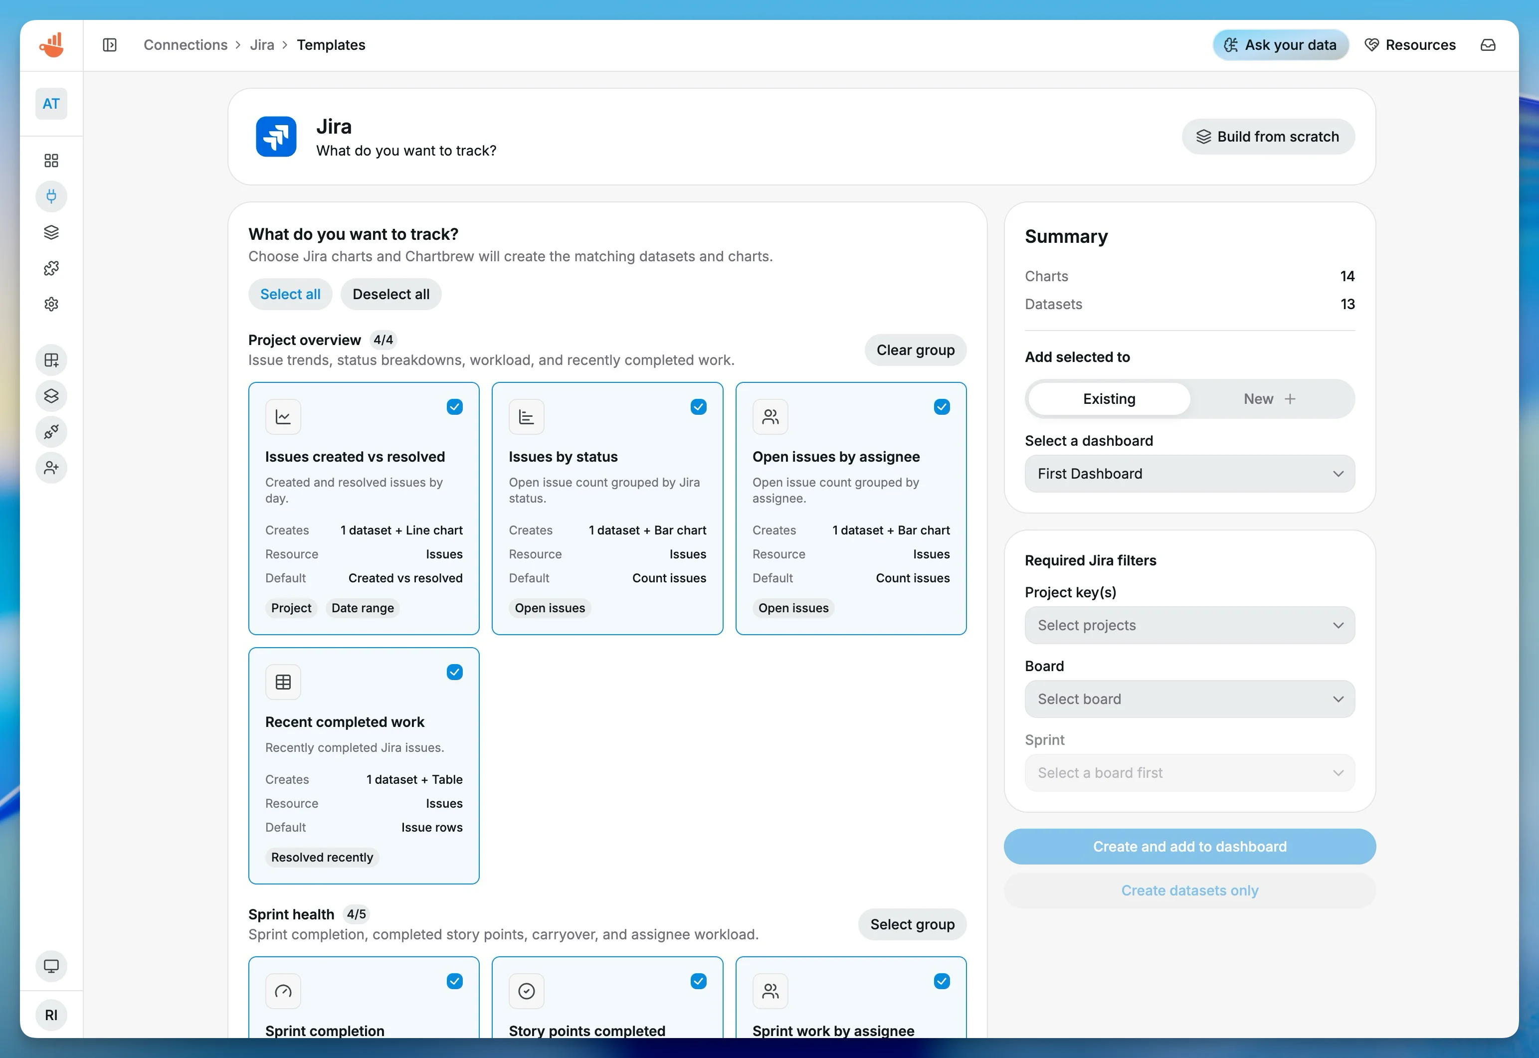Click the create dashboard grid-plus icon

(x=51, y=360)
